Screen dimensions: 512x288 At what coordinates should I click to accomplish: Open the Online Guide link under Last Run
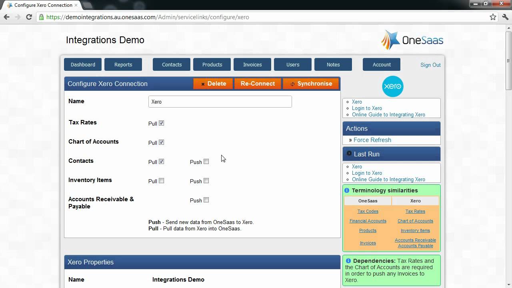point(388,179)
